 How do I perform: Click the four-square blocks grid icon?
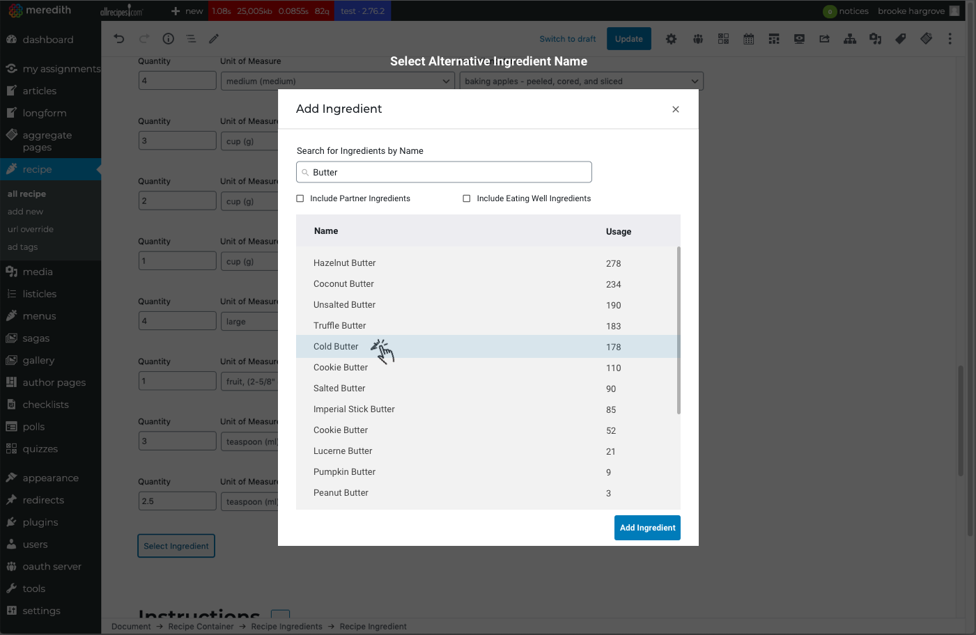(x=724, y=39)
